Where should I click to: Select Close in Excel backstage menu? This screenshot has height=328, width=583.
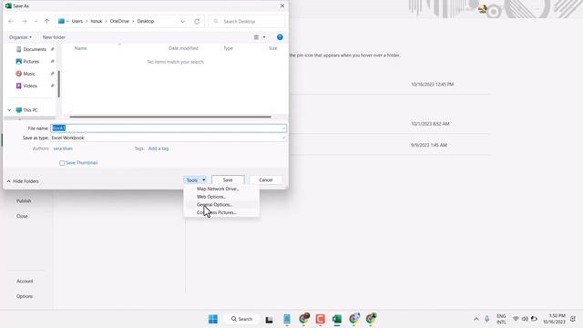pos(22,216)
